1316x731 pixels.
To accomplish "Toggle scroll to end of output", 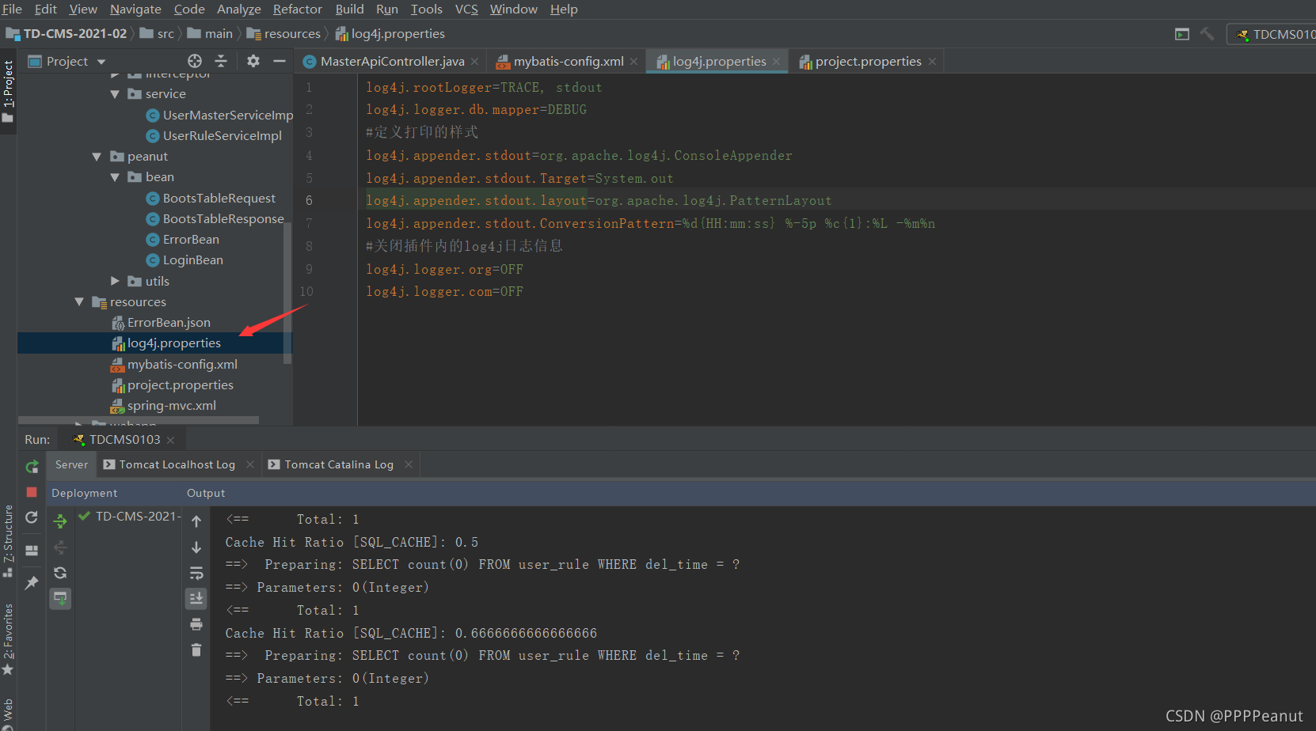I will click(196, 598).
